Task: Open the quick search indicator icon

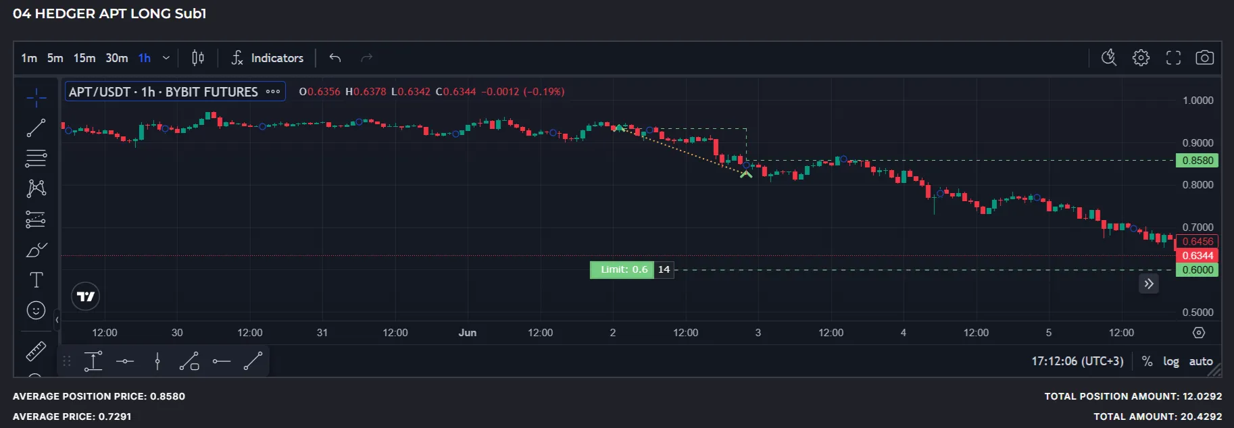Action: (x=1109, y=58)
